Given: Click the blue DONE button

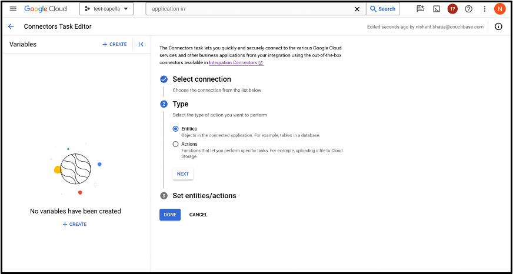Looking at the screenshot, I should point(170,215).
